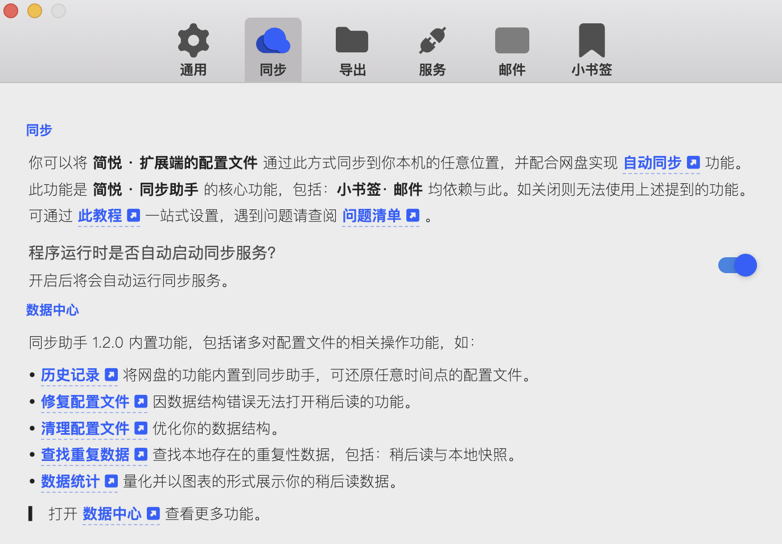782x544 pixels.
Task: Click the external-link arrow after 查找重复数据
Action: point(141,455)
